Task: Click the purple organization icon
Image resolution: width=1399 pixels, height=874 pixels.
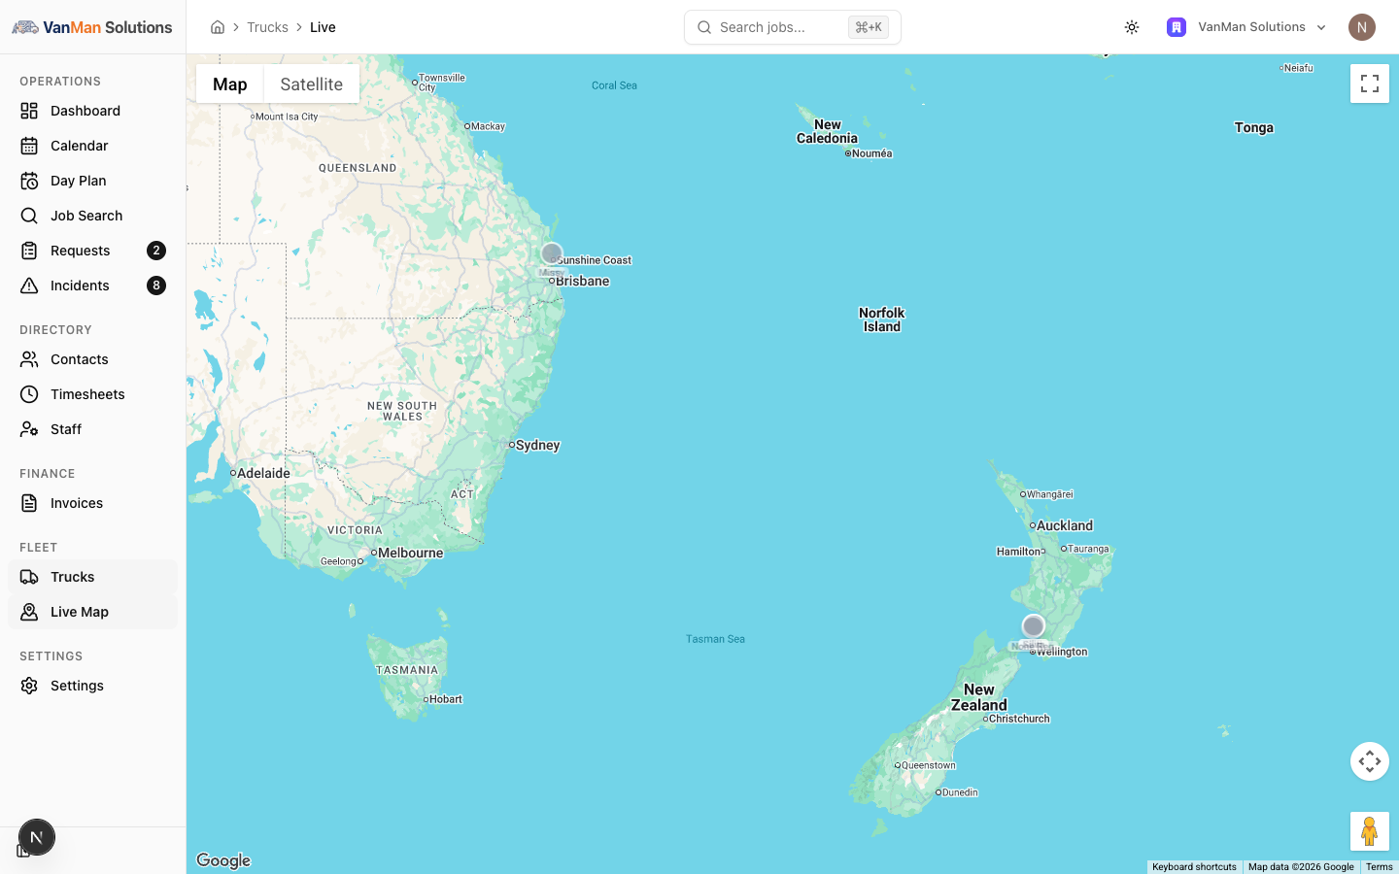Action: click(1177, 27)
